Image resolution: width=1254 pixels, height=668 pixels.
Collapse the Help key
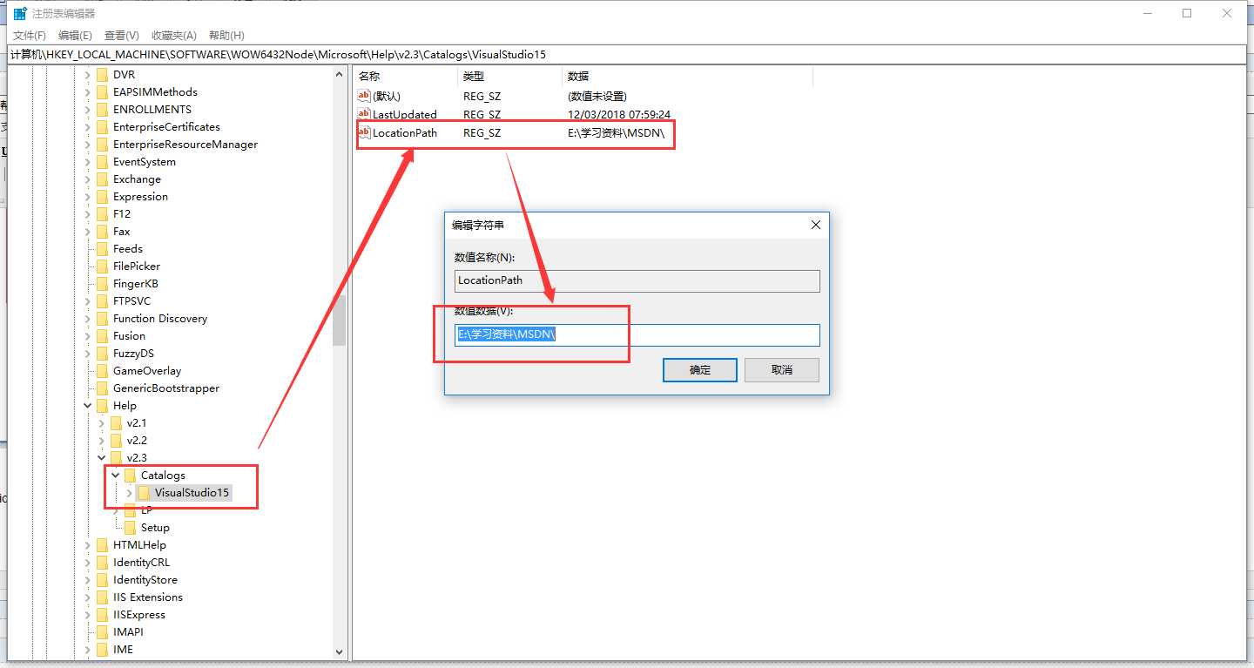pyautogui.click(x=88, y=406)
